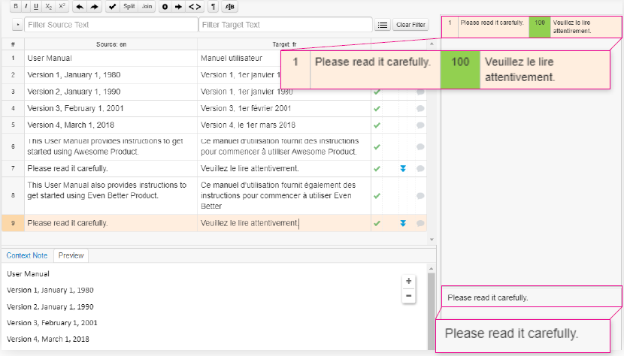624x356 pixels.
Task: Apply italic formatting
Action: click(26, 6)
